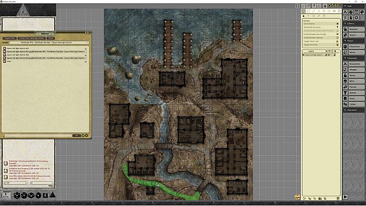Open the Modifiers plus-minus tool icon
The height and width of the screenshot is (206, 366).
point(345,17)
